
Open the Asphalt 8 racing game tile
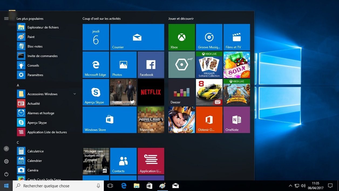tap(209, 92)
